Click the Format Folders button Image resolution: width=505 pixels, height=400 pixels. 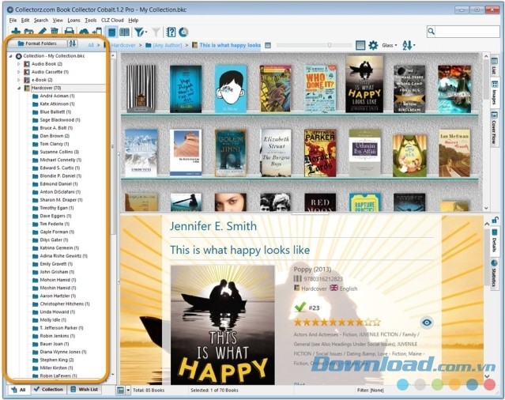point(37,43)
